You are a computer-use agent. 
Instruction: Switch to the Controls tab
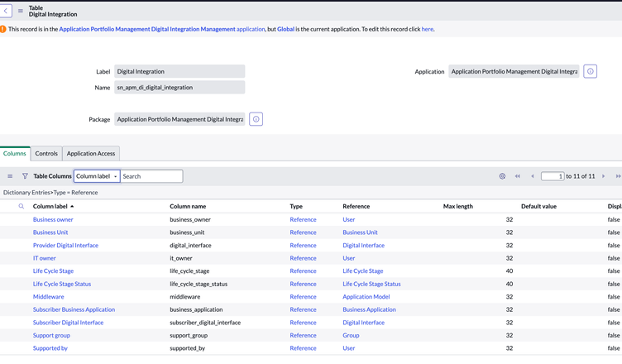point(46,154)
